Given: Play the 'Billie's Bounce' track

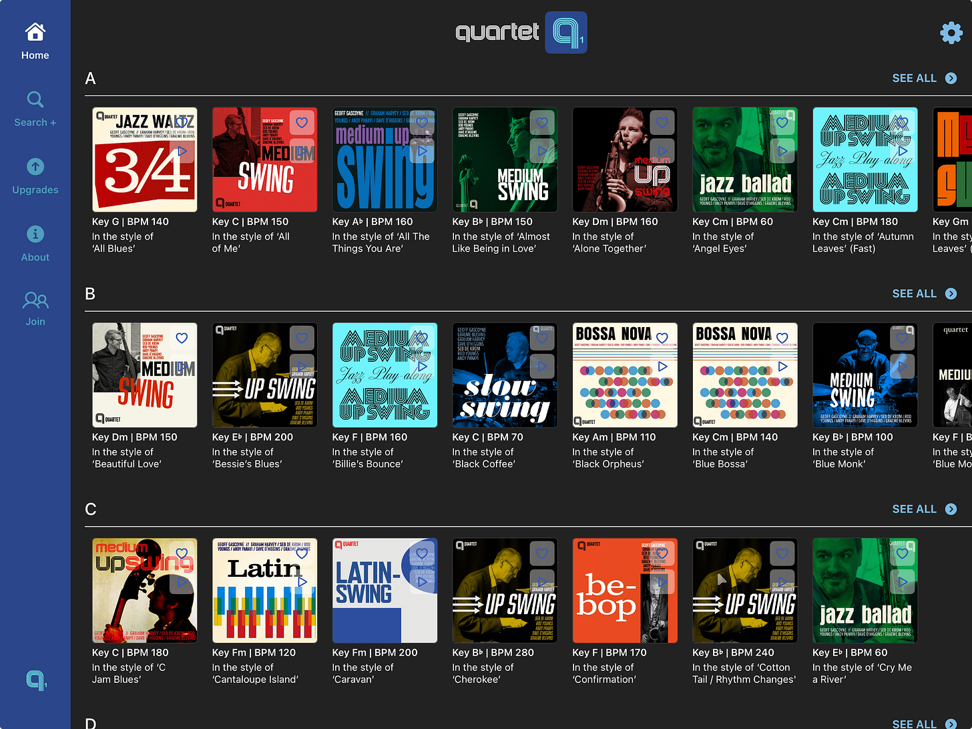Looking at the screenshot, I should click(x=422, y=367).
